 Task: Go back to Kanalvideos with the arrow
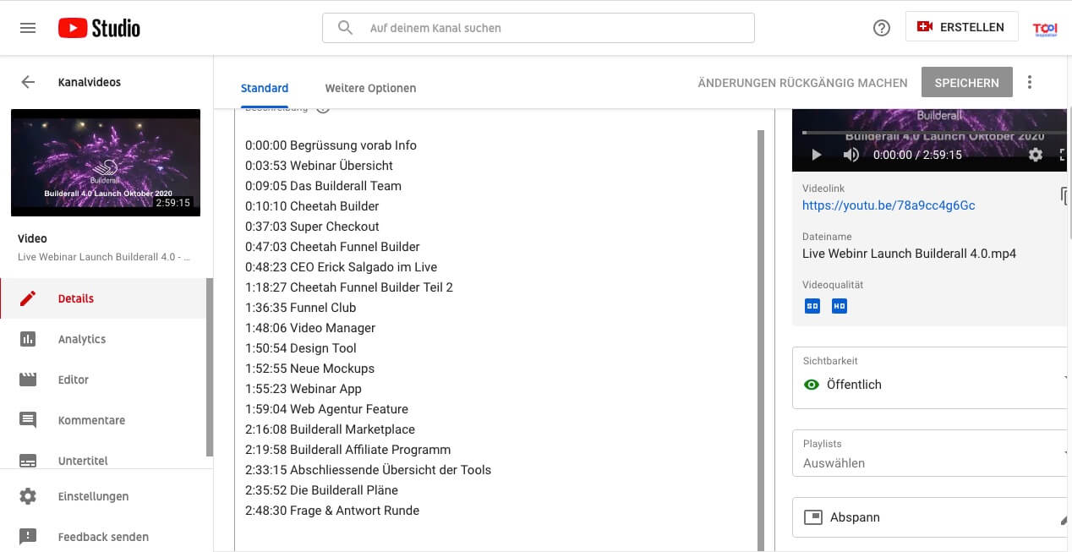coord(28,82)
